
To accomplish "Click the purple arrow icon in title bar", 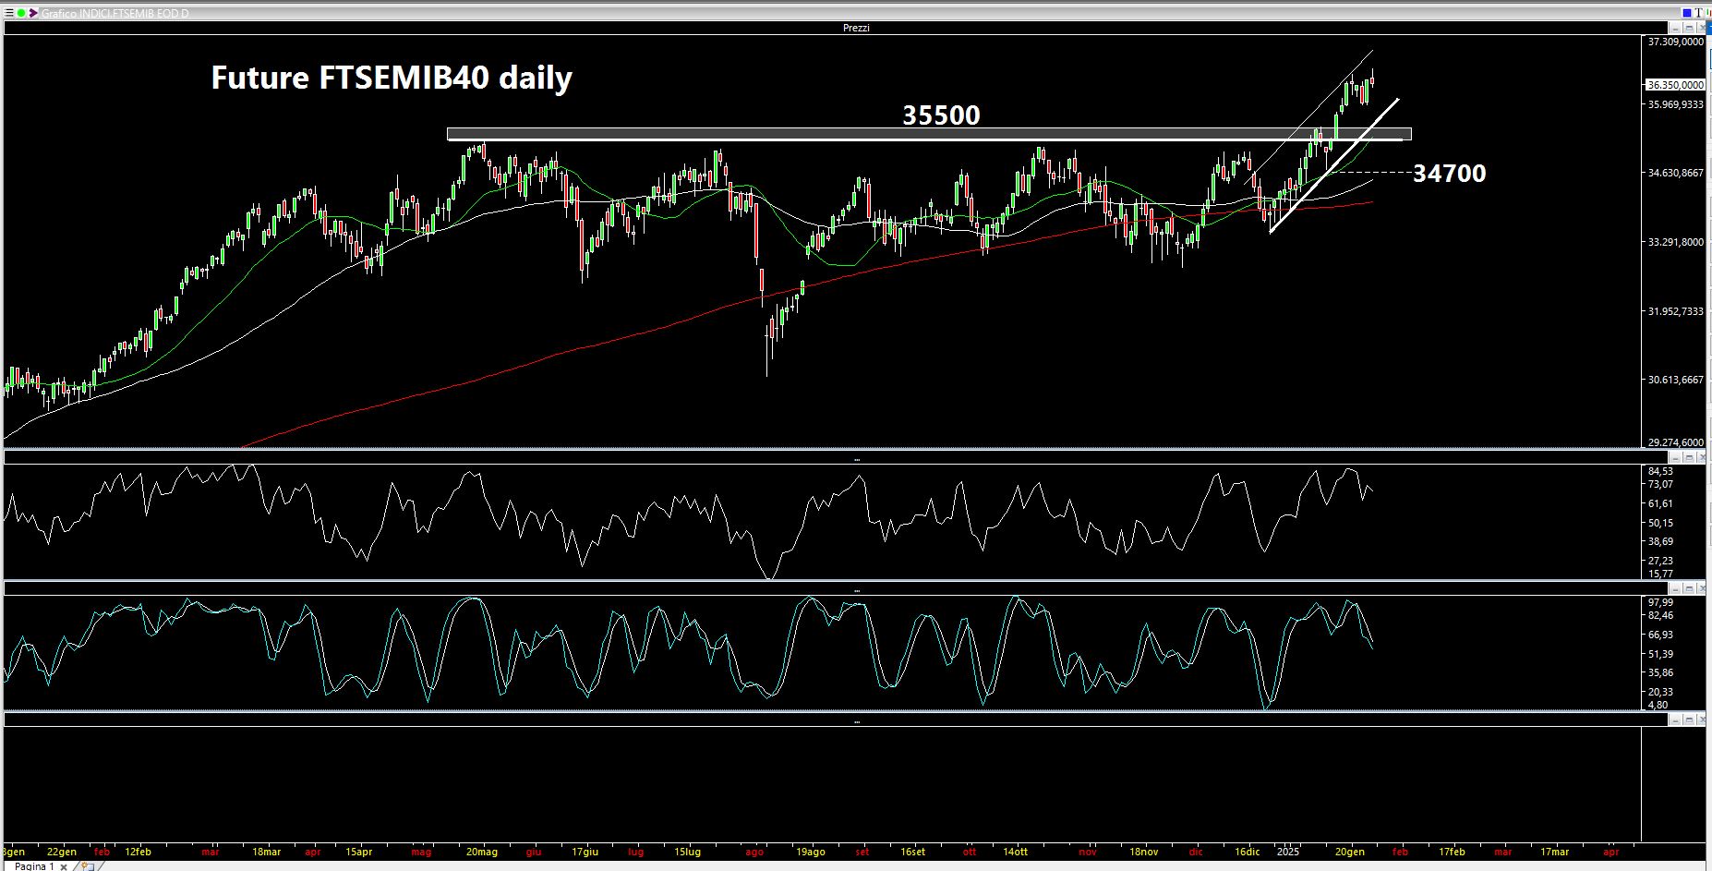I will click(33, 13).
